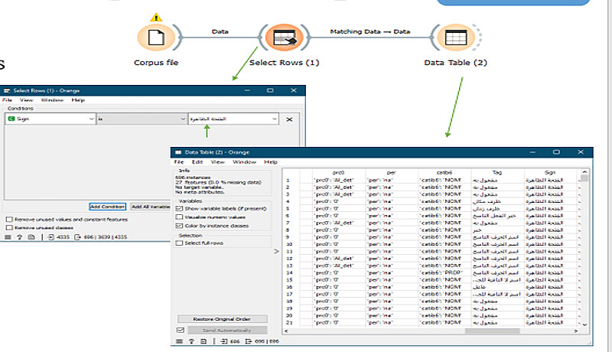
Task: Click the prc0 'Al_det' cell in row 1
Action: 338,181
